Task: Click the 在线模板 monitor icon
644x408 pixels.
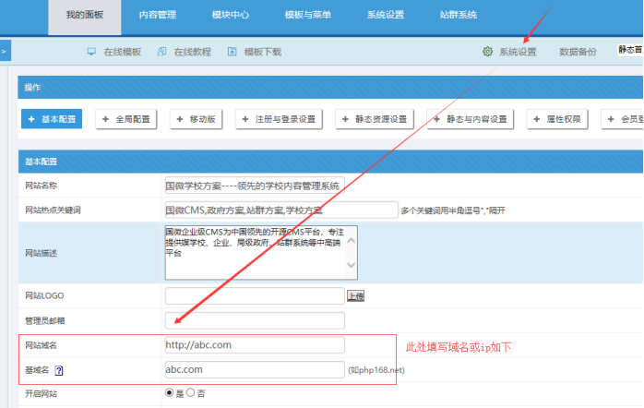Action: pyautogui.click(x=91, y=52)
